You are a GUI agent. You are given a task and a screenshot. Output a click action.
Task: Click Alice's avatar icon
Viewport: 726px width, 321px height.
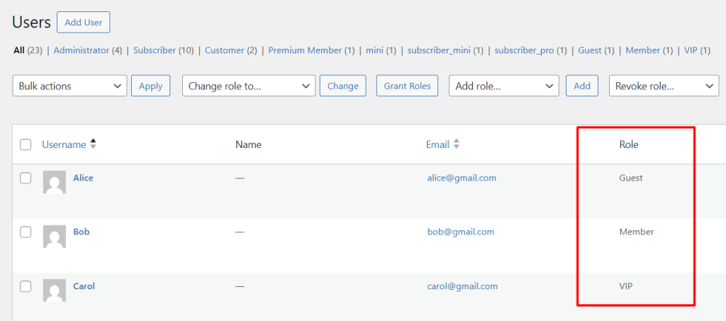[x=55, y=182]
